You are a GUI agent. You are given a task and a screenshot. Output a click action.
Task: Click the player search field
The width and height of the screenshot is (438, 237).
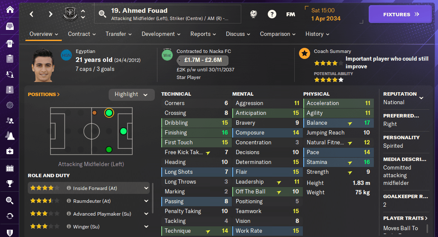pos(169,14)
